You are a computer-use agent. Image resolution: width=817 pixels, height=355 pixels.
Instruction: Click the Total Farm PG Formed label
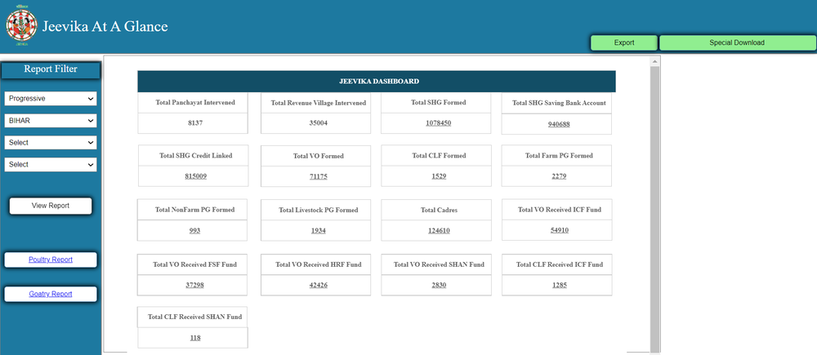click(x=559, y=156)
